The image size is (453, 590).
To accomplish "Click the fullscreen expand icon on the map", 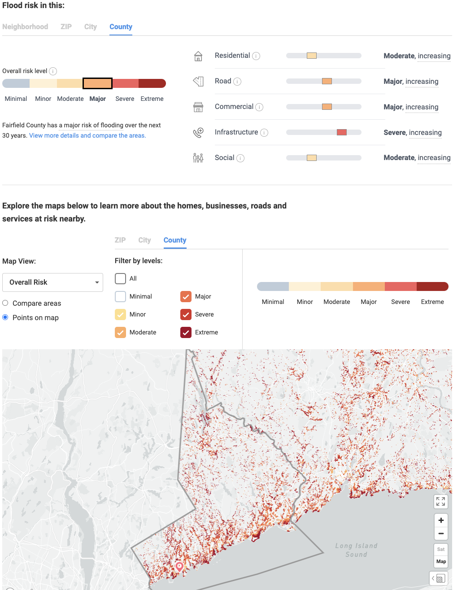I will [440, 502].
